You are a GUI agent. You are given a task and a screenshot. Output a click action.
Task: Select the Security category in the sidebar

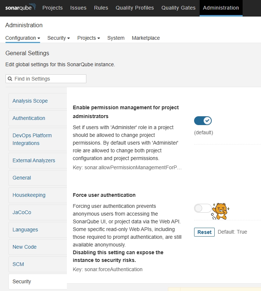coord(37,281)
